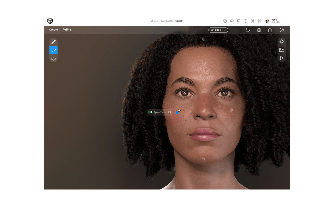The width and height of the screenshot is (334, 202).
Task: Undo the last sculpt change
Action: (x=247, y=30)
